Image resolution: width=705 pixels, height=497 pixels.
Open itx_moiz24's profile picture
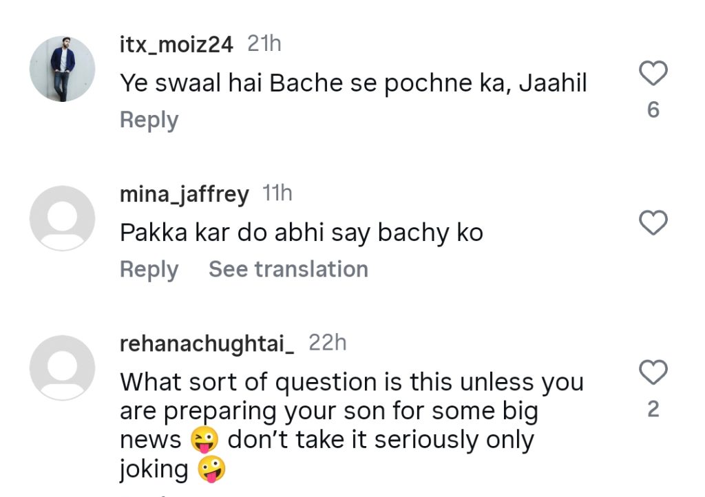[62, 69]
